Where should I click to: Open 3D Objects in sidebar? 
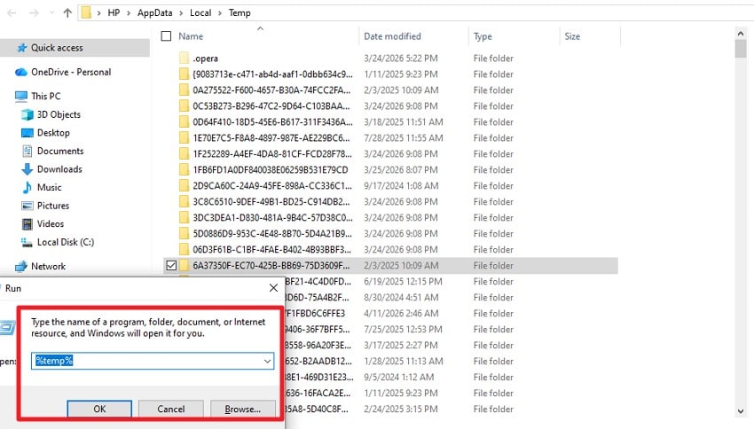click(x=59, y=114)
